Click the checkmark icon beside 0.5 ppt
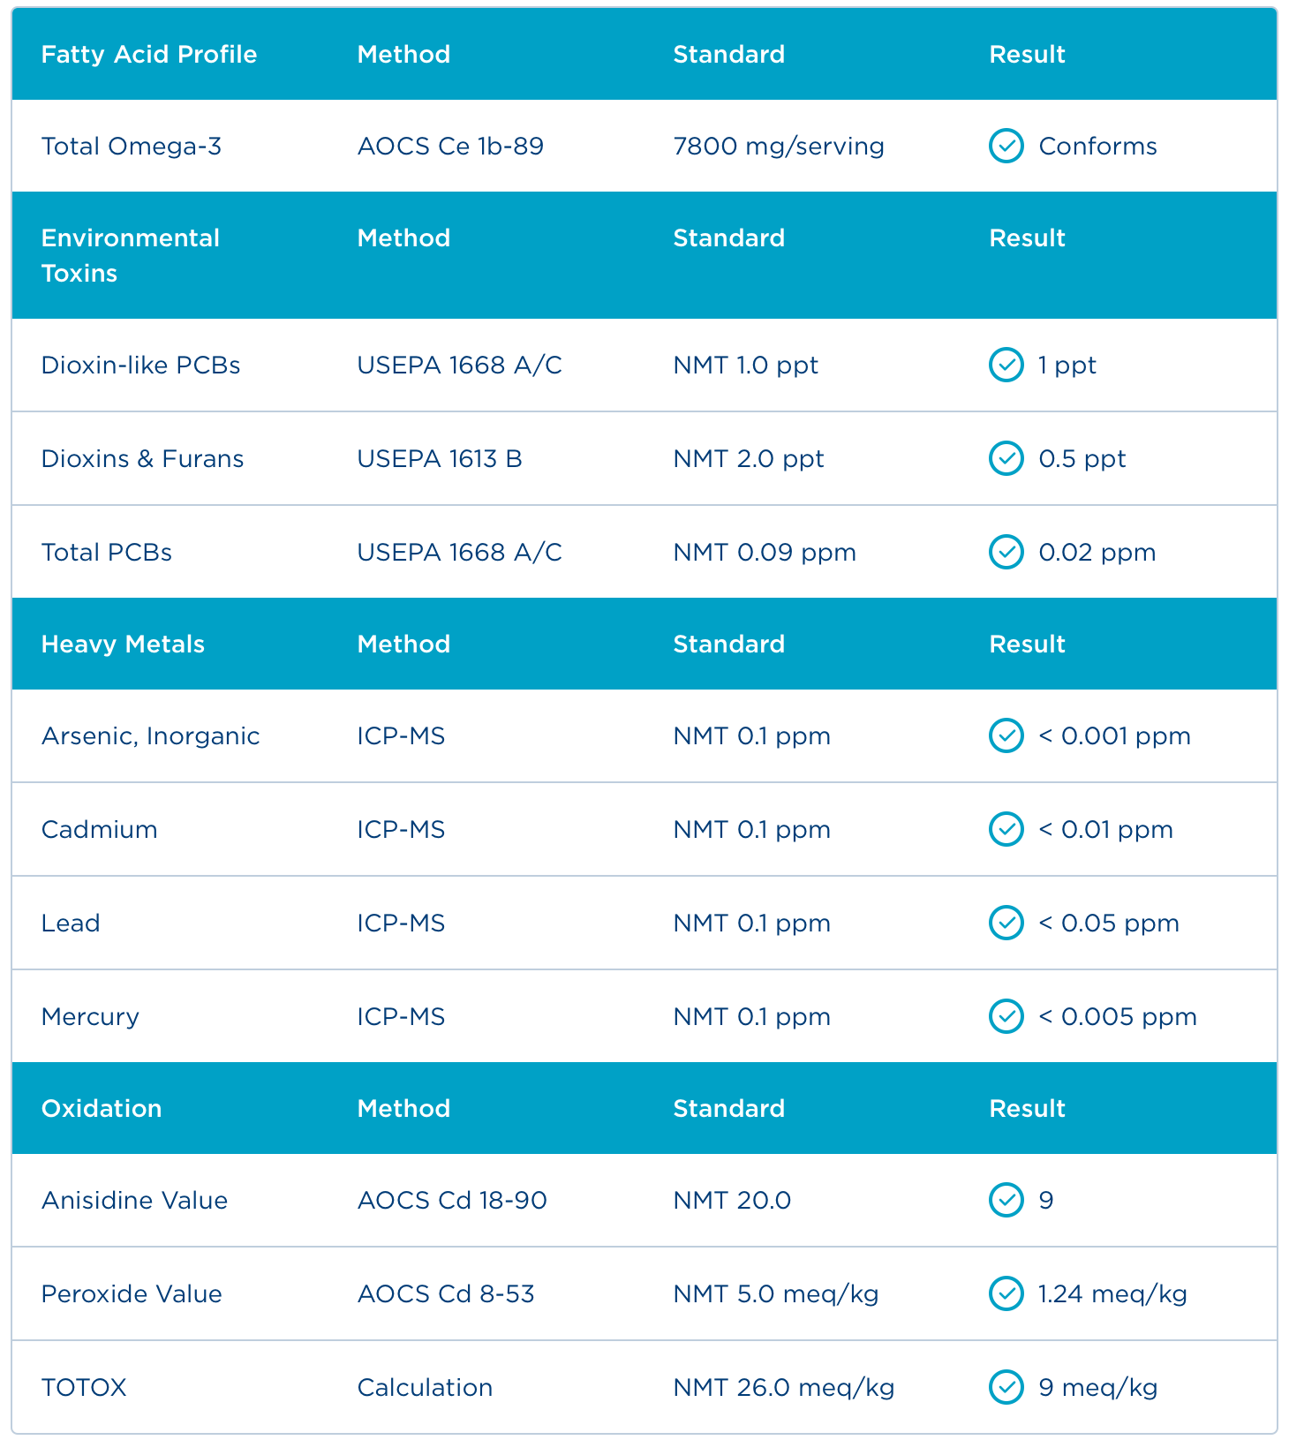 pos(1006,458)
